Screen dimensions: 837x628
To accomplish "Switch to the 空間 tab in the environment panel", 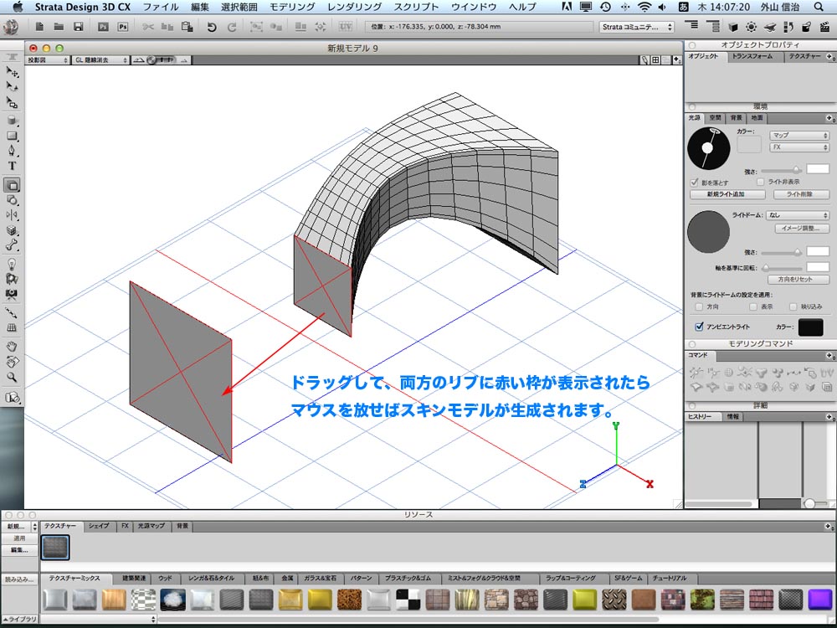I will tap(716, 118).
